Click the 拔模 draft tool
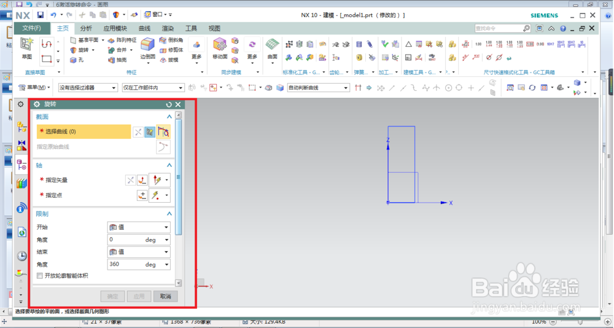614x328 pixels. pyautogui.click(x=168, y=60)
